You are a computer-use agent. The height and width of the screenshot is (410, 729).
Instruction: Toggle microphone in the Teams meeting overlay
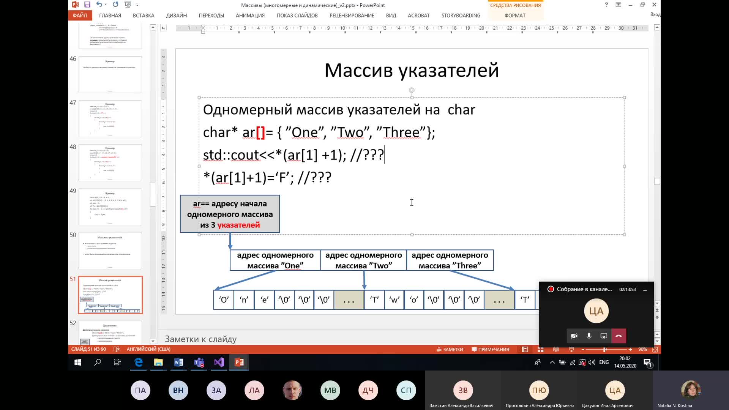pyautogui.click(x=589, y=336)
